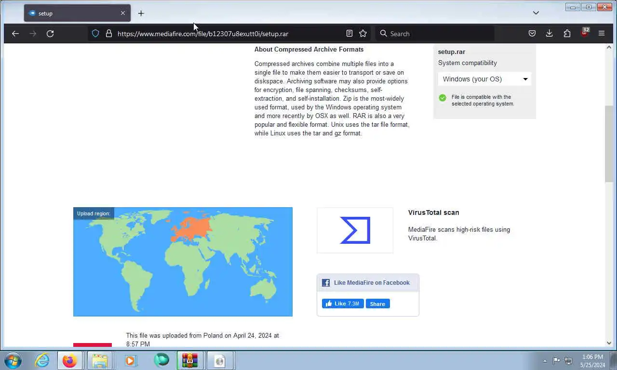
Task: Expand the list all tabs chevron
Action: click(536, 13)
